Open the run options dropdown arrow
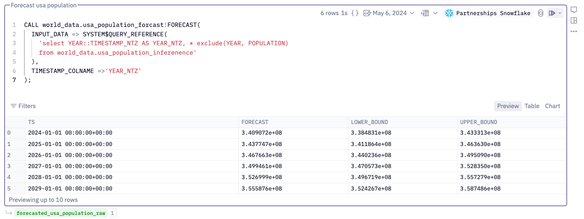This screenshot has height=219, width=584. (x=560, y=13)
